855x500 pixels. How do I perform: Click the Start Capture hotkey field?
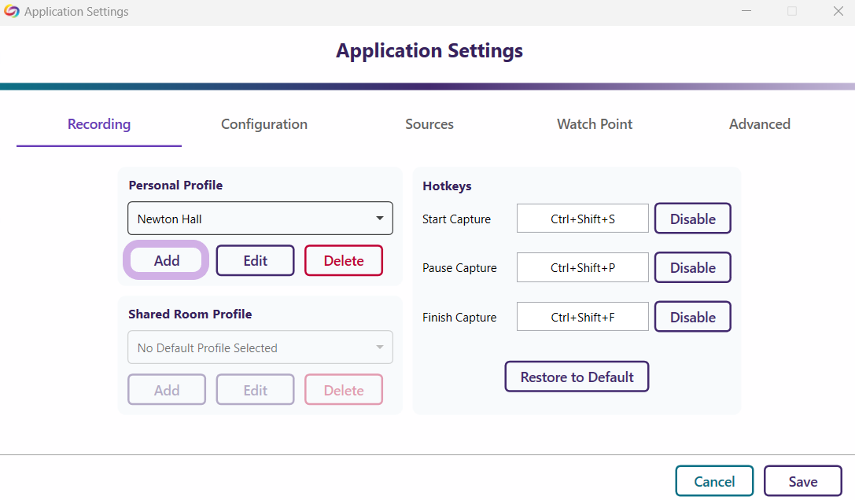(x=583, y=219)
